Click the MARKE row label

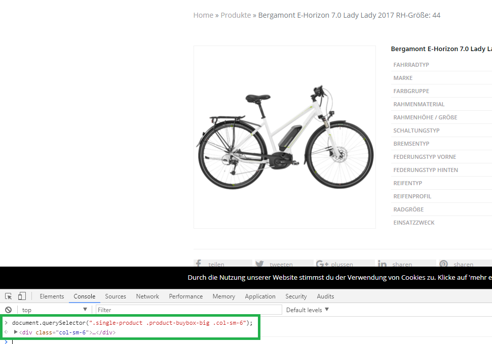403,78
